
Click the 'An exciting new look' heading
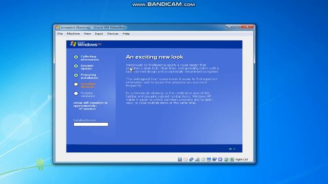coord(155,57)
